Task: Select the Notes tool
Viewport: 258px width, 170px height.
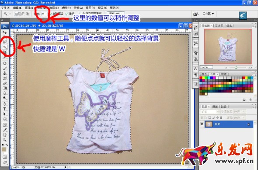Action: [5, 125]
